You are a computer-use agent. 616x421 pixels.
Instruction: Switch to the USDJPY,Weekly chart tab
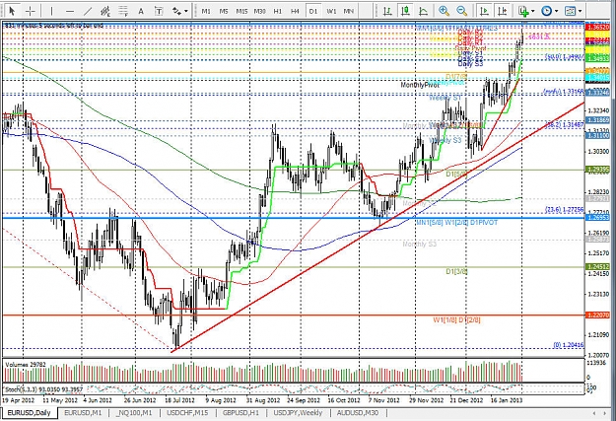298,413
